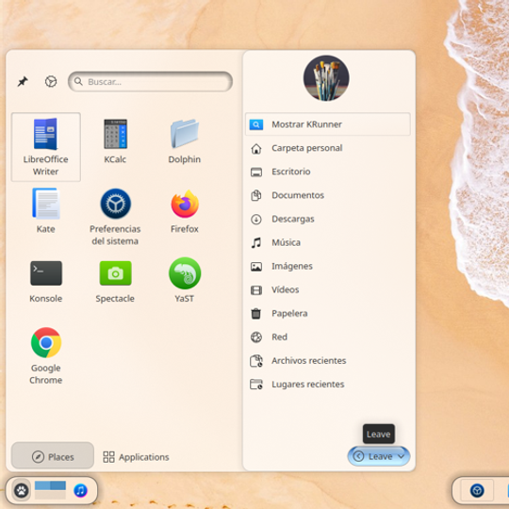Screen dimensions: 509x509
Task: Open Dolphin file manager
Action: (x=185, y=140)
